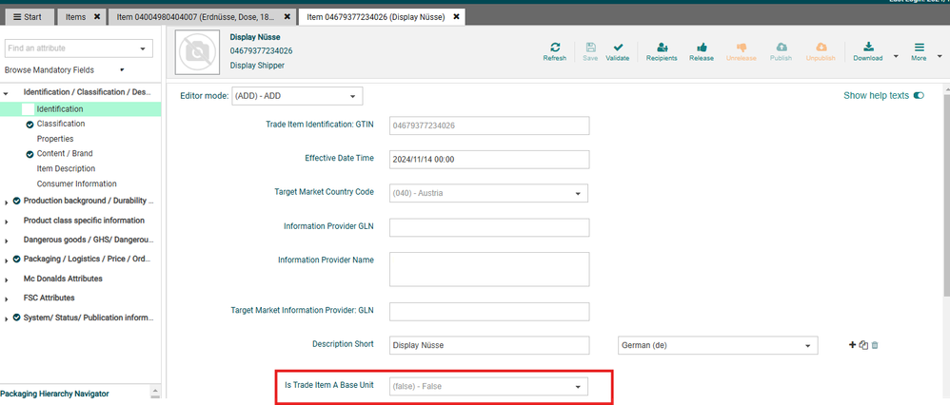Copy the Description Short entry
This screenshot has width=950, height=405.
click(x=863, y=345)
